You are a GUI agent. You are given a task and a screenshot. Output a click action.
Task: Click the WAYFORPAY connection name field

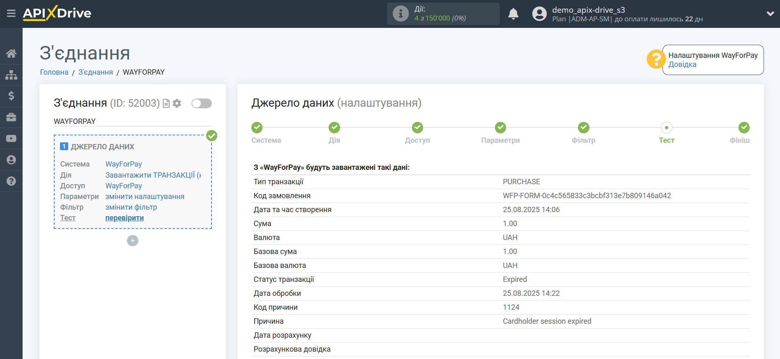click(x=133, y=121)
